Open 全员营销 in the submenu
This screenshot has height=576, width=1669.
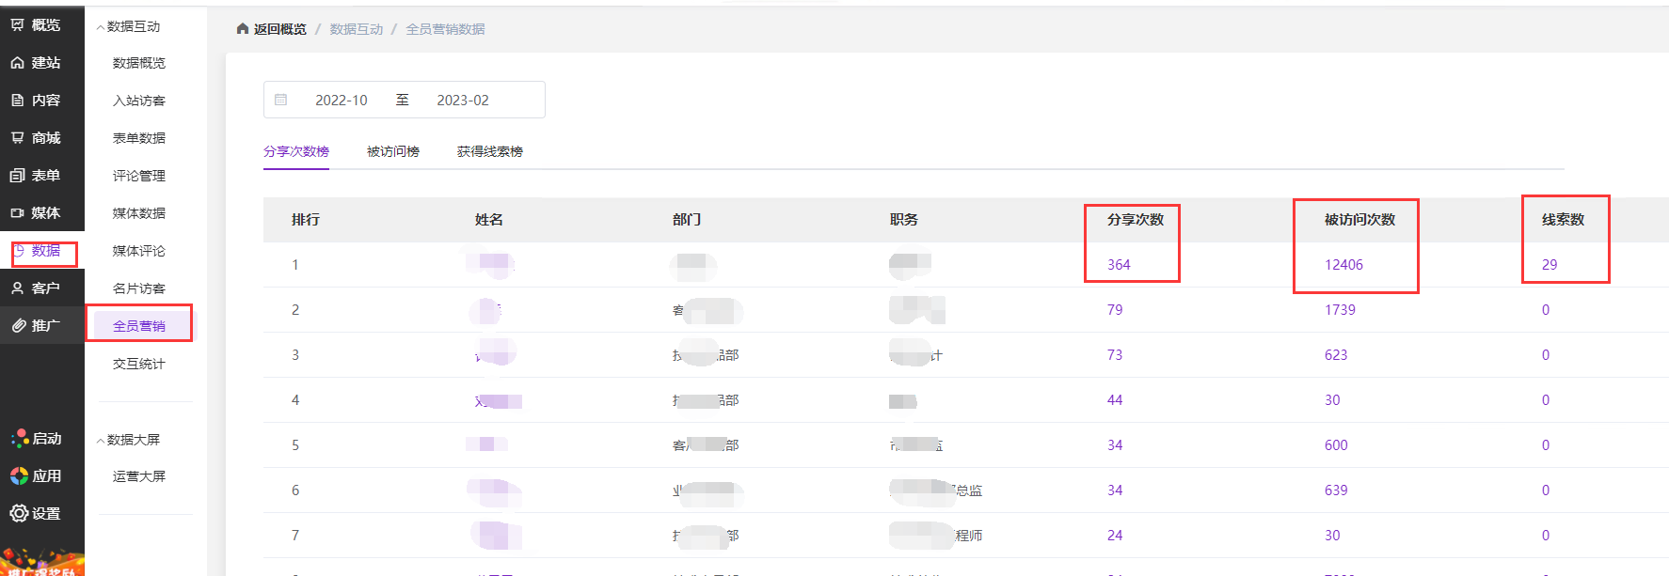click(x=139, y=326)
